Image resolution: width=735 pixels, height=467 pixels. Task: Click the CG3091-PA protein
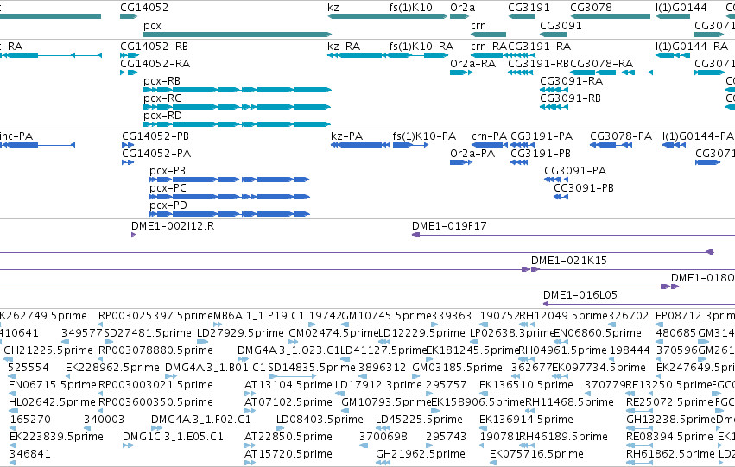(x=556, y=180)
